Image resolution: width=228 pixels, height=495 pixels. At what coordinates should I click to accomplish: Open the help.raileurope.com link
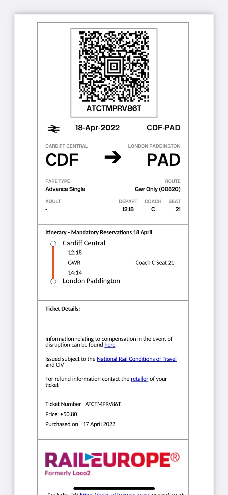(x=115, y=494)
